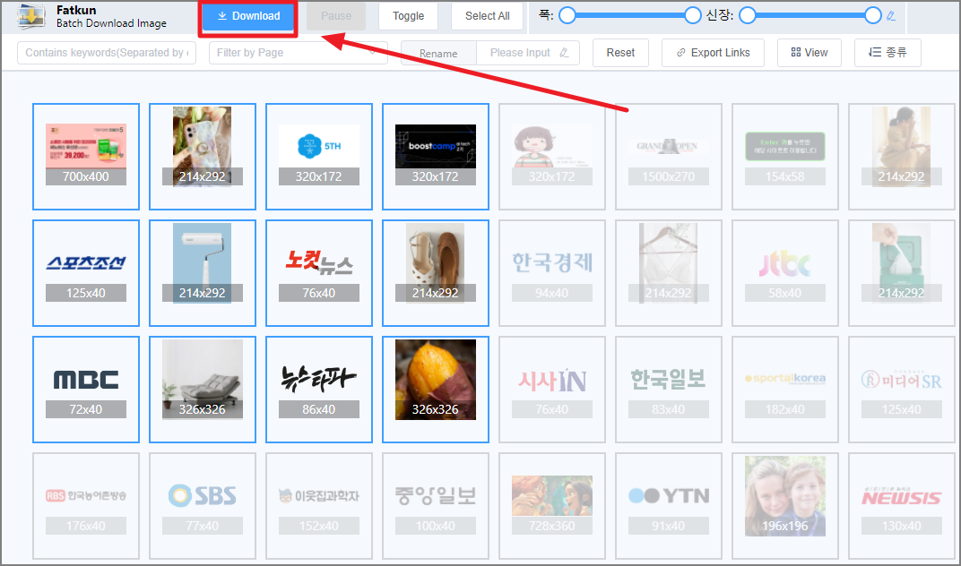Open the Filter by Page dropdown
The width and height of the screenshot is (961, 566).
[299, 53]
